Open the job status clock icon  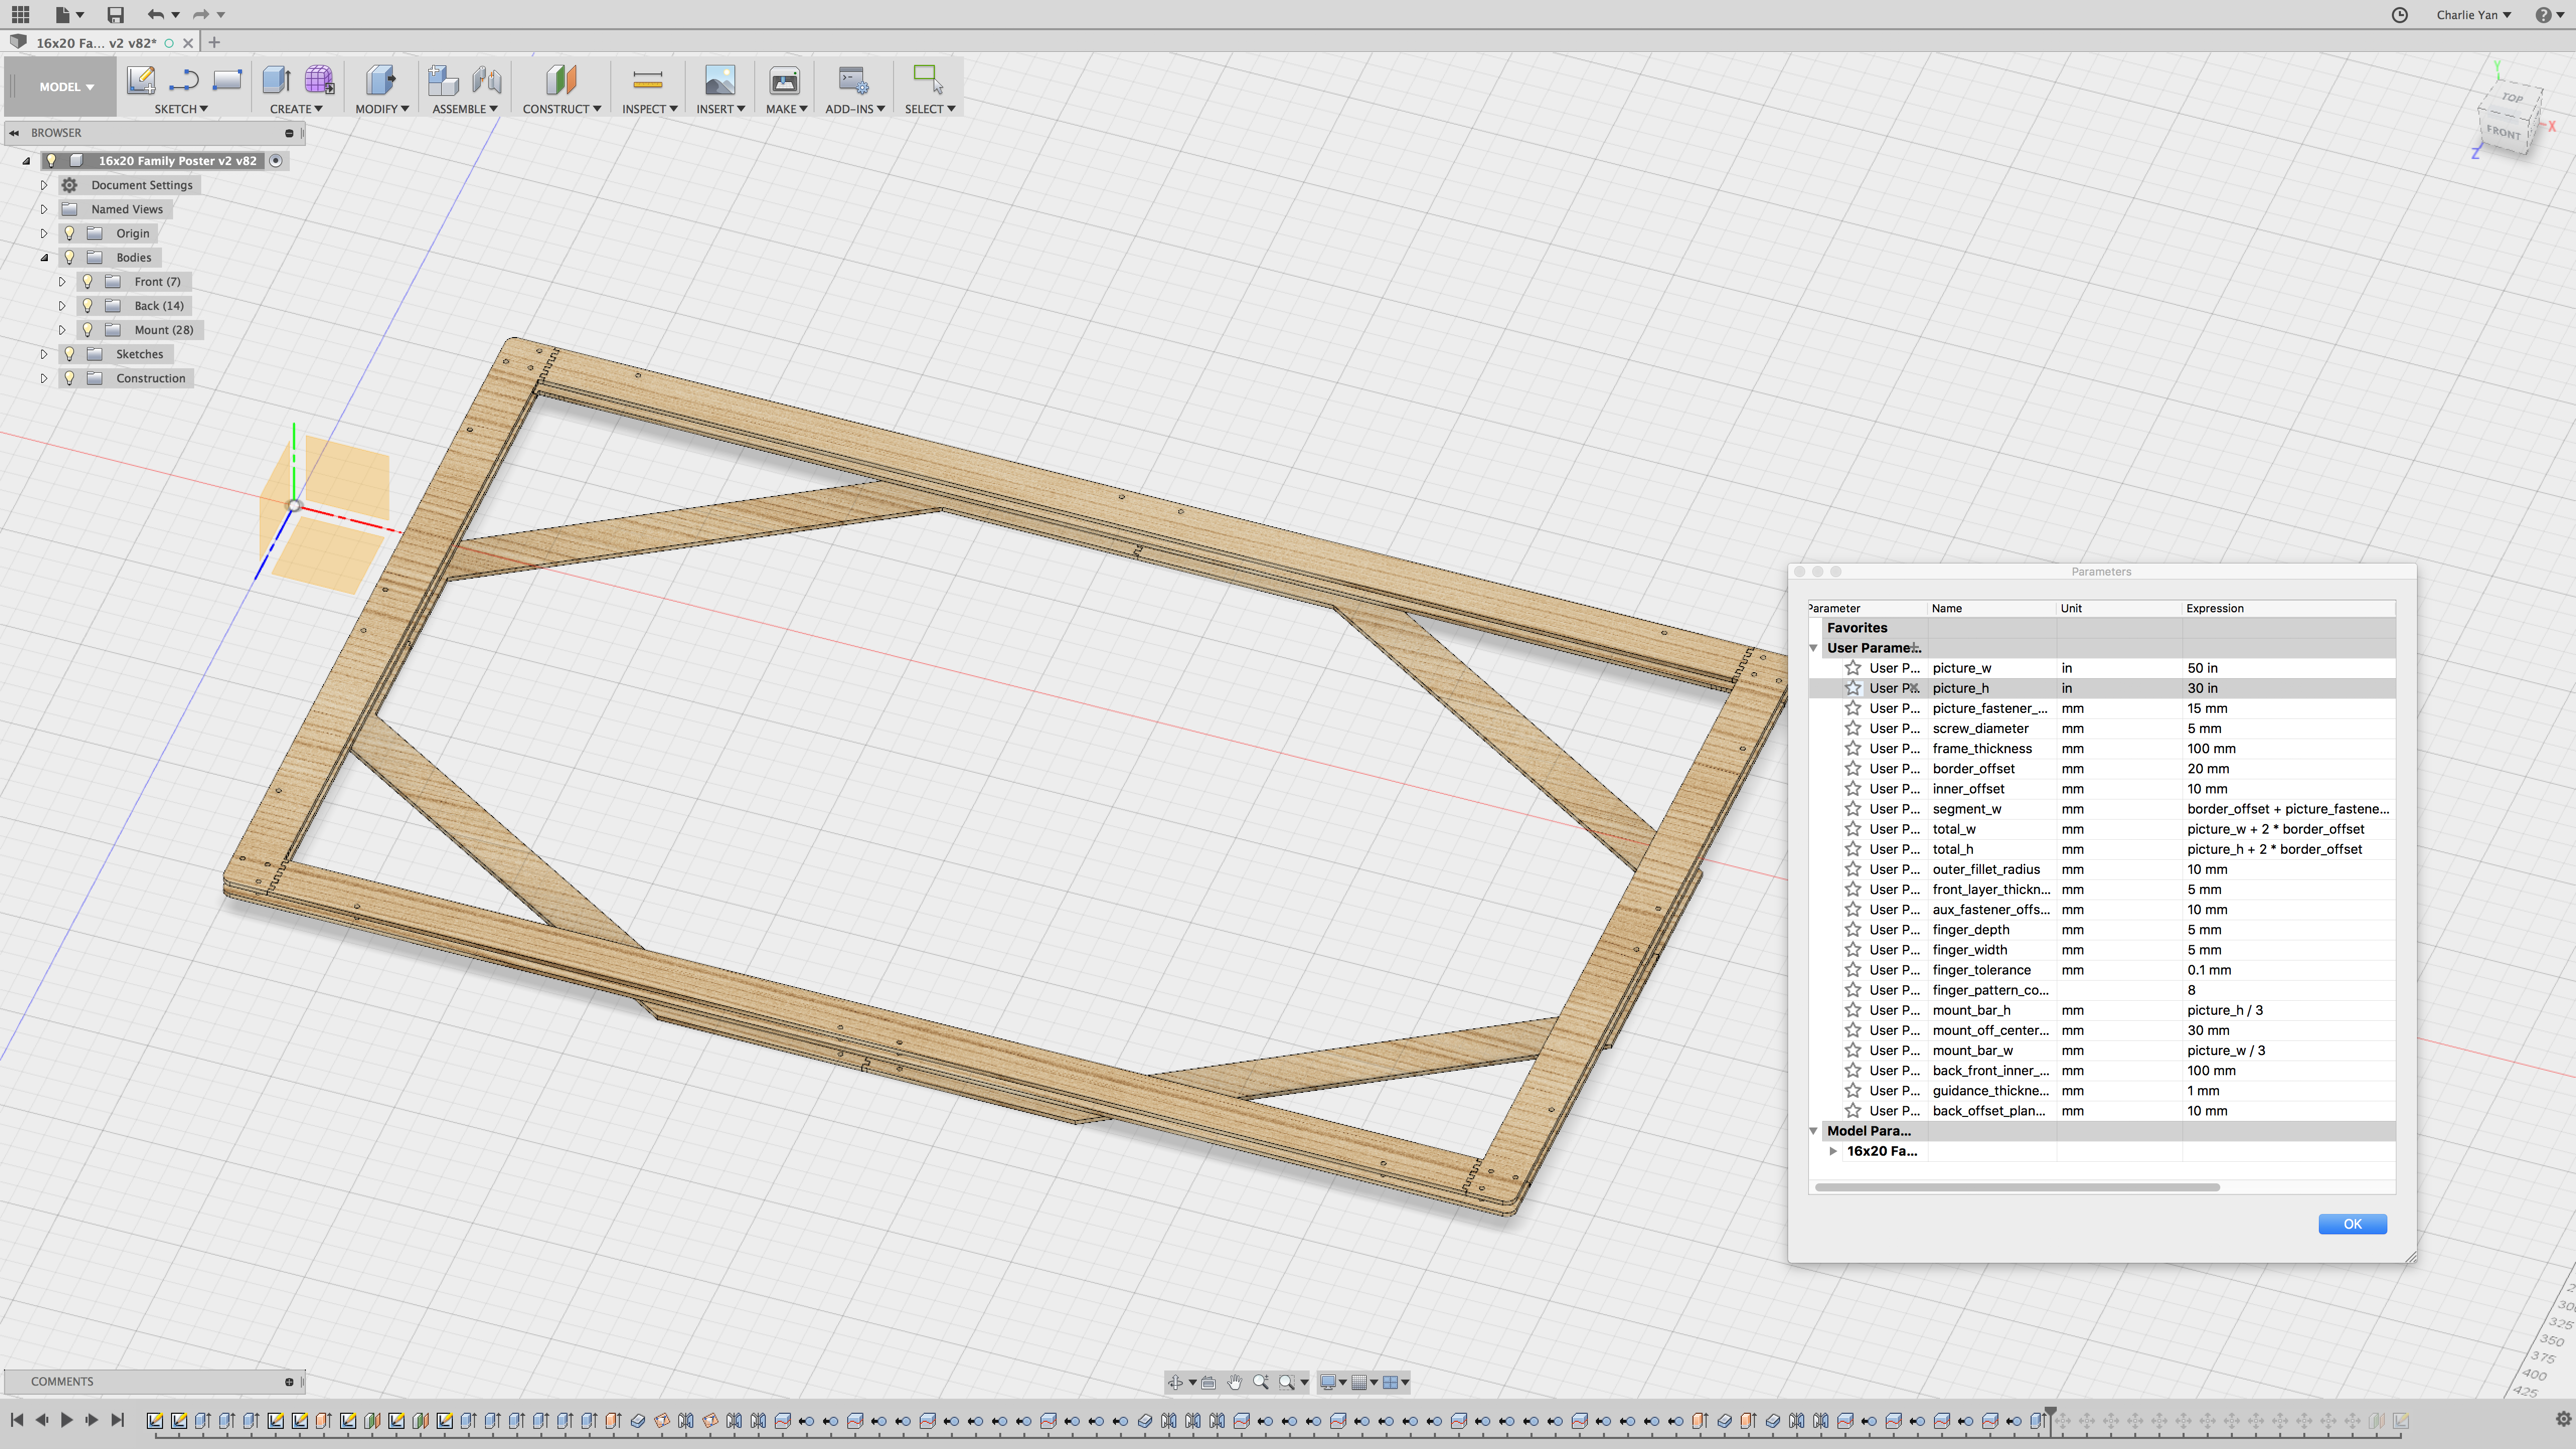pos(2399,14)
